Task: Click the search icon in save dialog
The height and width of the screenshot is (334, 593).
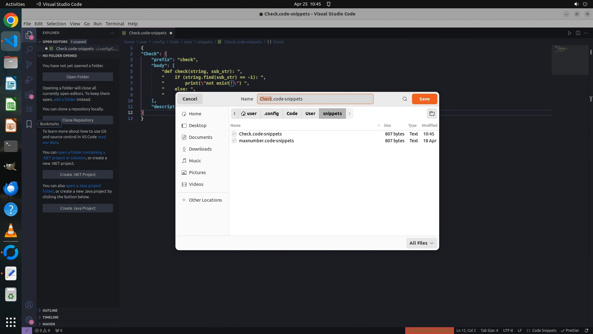Action: pos(405,99)
